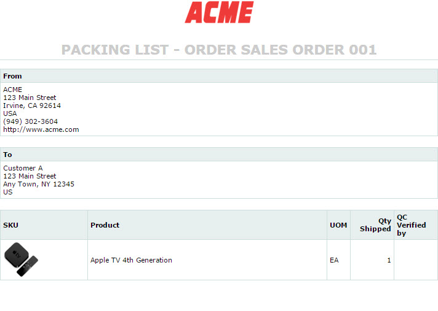Click the Apple TV product thumbnail
Screen dimensions: 438x311
[22, 259]
